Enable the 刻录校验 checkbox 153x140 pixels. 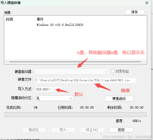tap(113, 71)
